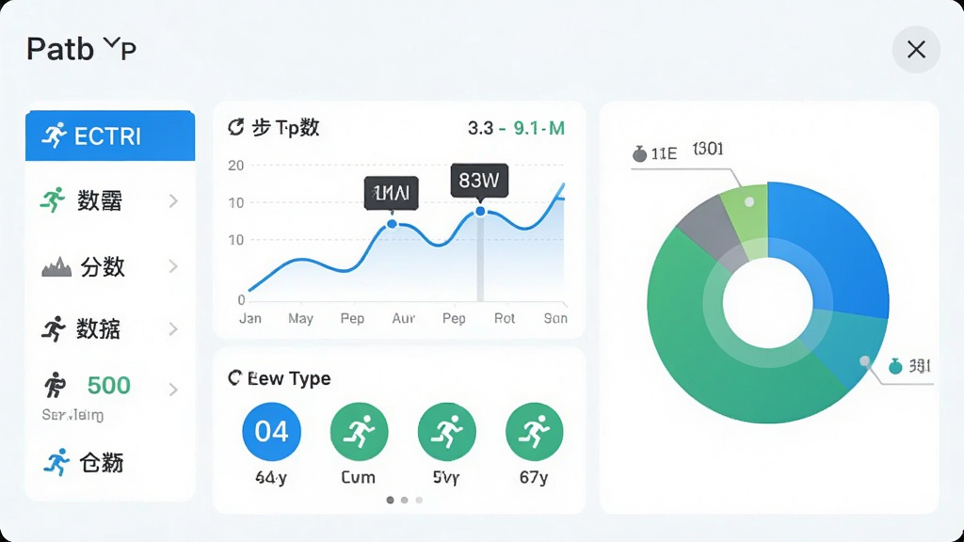Close the Patb panel with X button

tap(916, 49)
